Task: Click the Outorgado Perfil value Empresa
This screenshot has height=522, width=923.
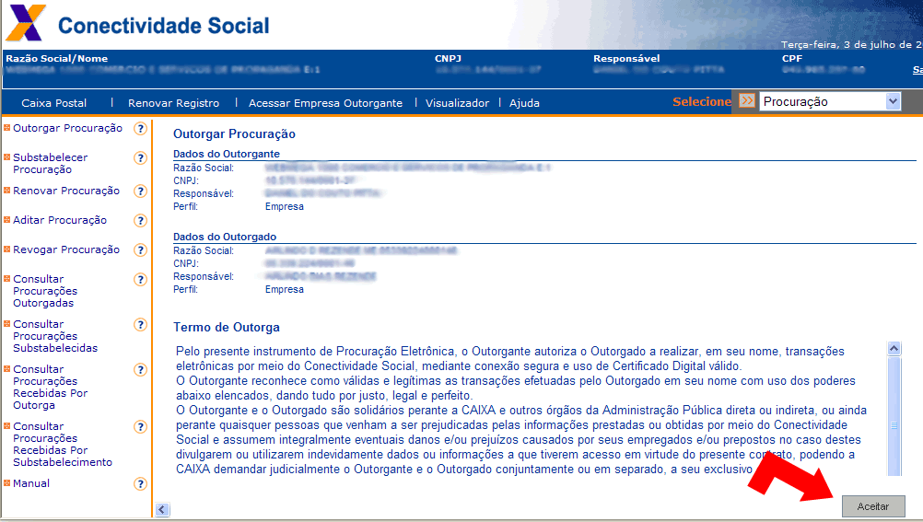Action: (285, 290)
